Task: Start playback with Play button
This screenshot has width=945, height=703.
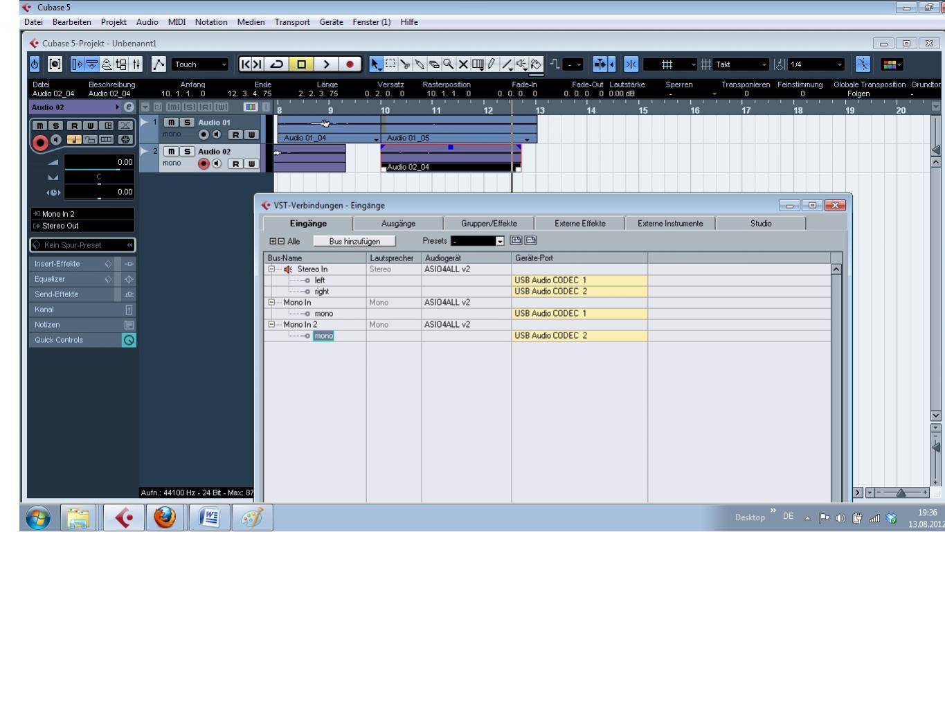Action: [x=325, y=64]
